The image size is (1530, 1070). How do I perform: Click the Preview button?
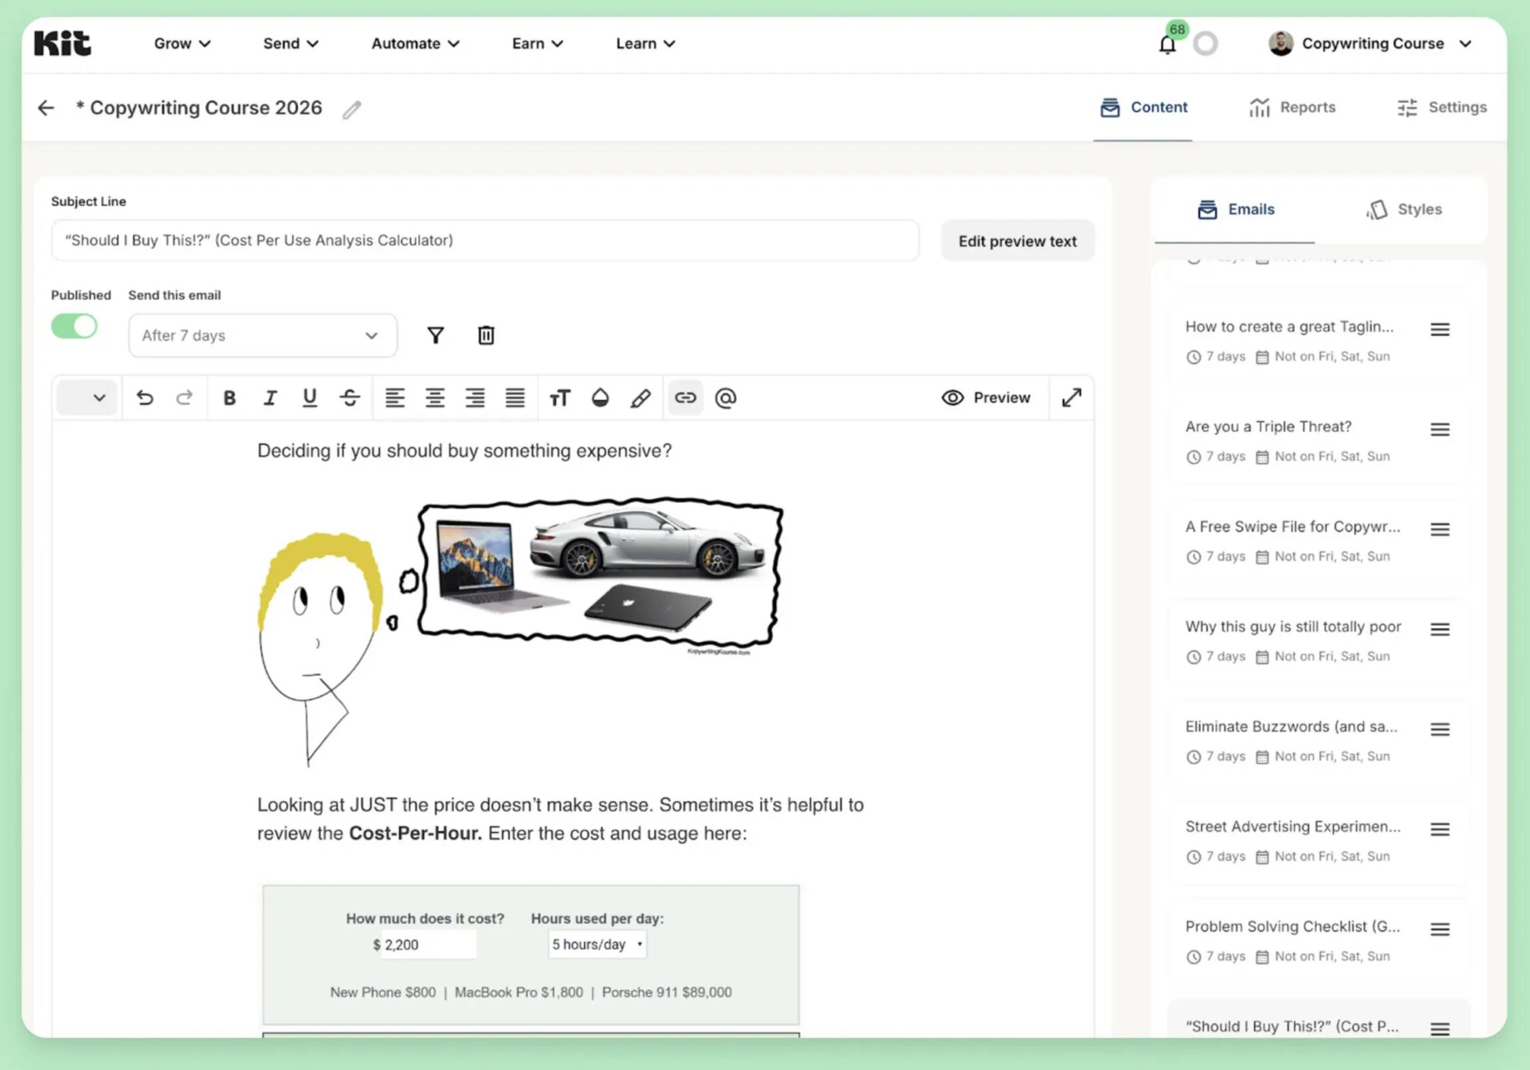tap(986, 398)
